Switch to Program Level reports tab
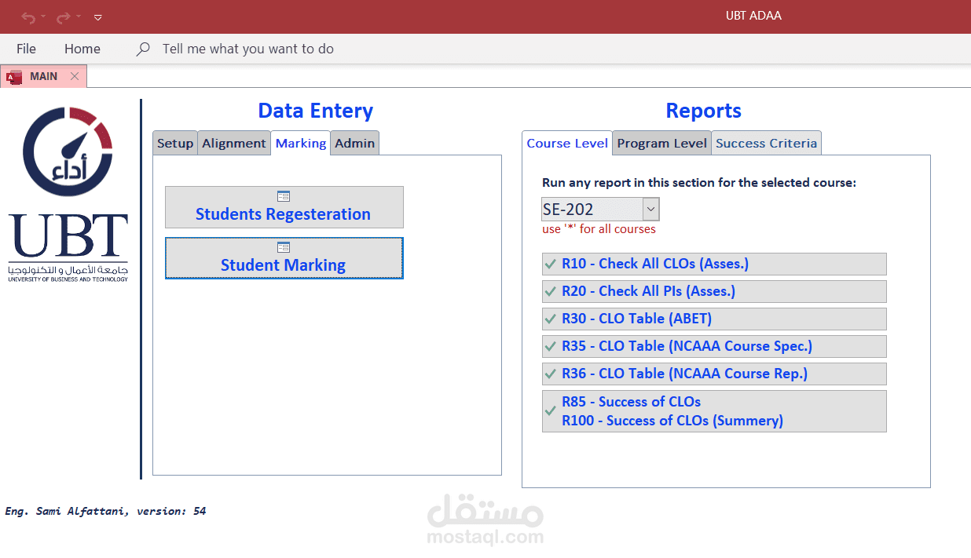 [x=662, y=143]
